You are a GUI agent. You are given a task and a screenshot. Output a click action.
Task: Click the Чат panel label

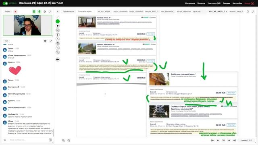coord(6,41)
